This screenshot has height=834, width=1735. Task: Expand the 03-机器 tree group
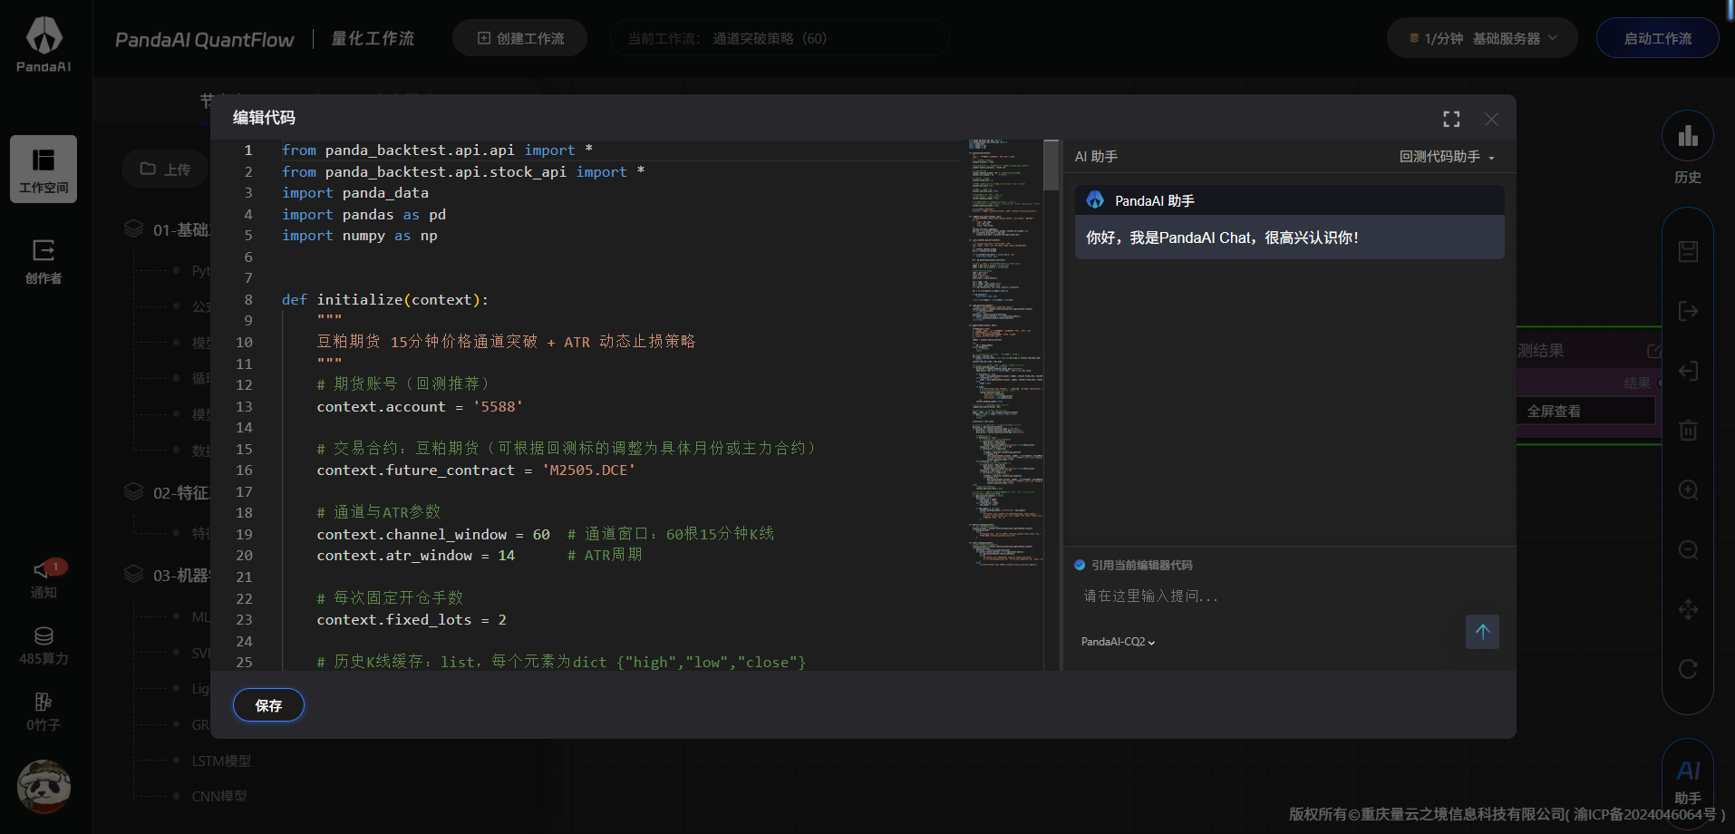click(x=181, y=576)
